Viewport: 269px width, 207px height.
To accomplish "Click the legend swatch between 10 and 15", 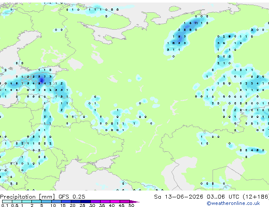I will pos(56,202).
